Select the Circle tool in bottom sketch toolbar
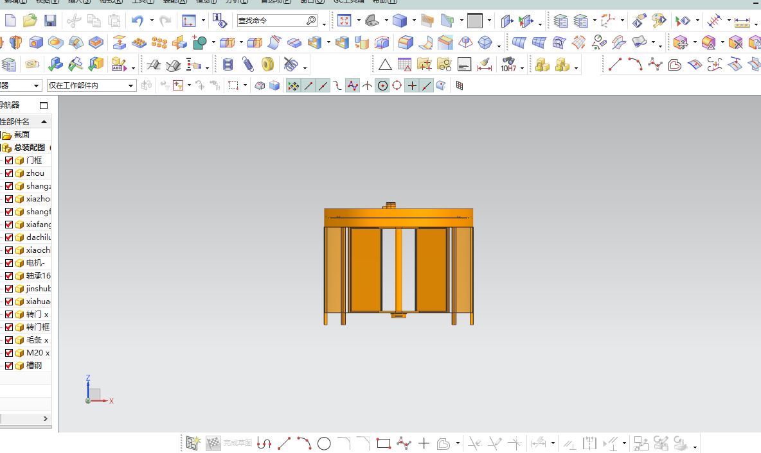The width and height of the screenshot is (761, 453). point(324,443)
